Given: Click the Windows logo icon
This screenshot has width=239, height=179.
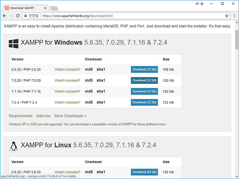Looking at the screenshot, I should tap(14, 44).
